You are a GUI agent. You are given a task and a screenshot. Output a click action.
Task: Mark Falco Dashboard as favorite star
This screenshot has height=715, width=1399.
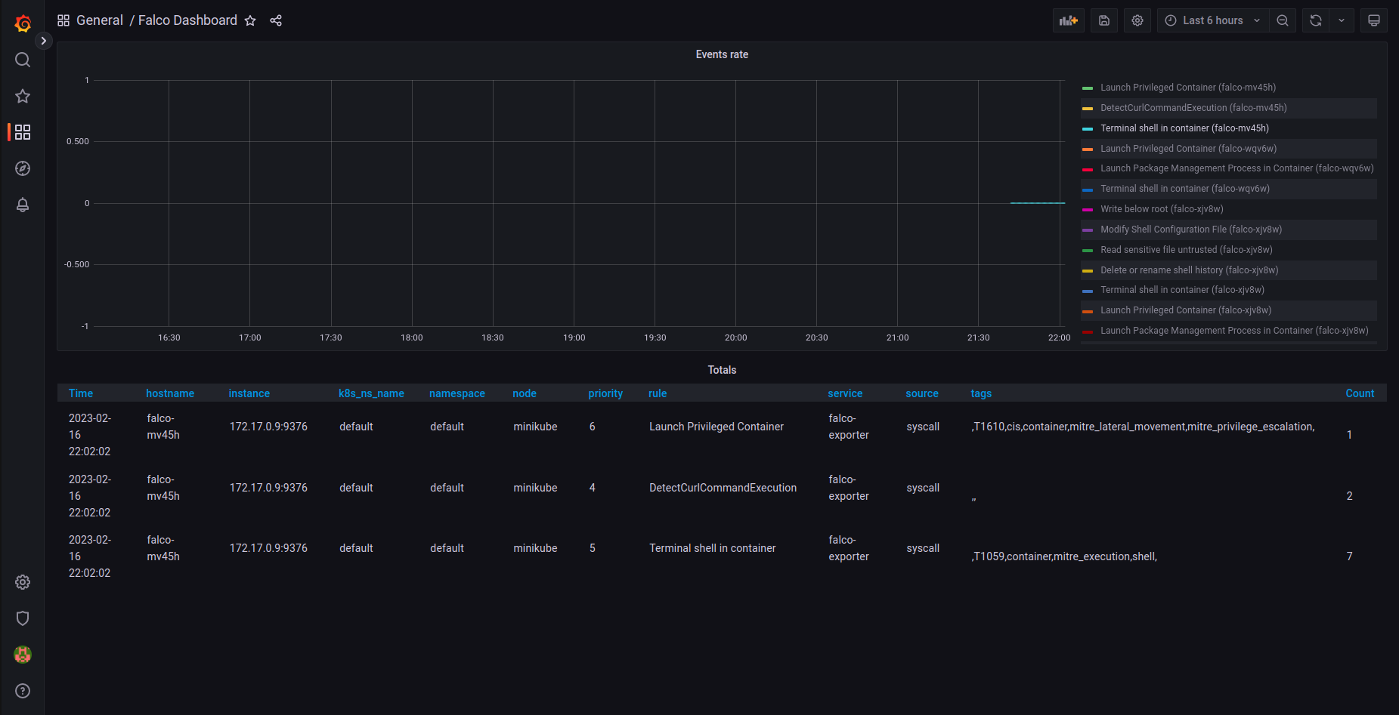pos(250,20)
